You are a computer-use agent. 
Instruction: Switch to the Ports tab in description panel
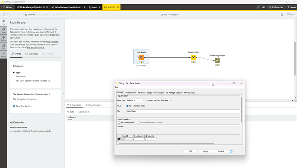[x=16, y=54]
